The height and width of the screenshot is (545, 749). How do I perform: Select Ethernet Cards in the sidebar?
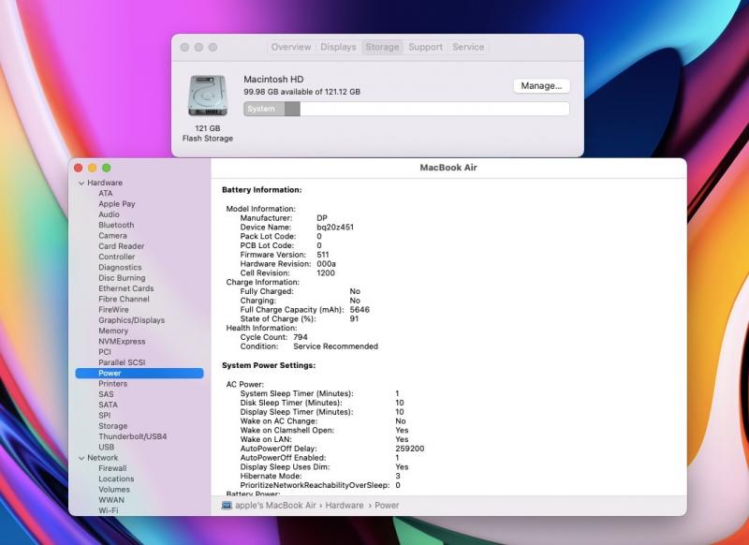point(126,288)
